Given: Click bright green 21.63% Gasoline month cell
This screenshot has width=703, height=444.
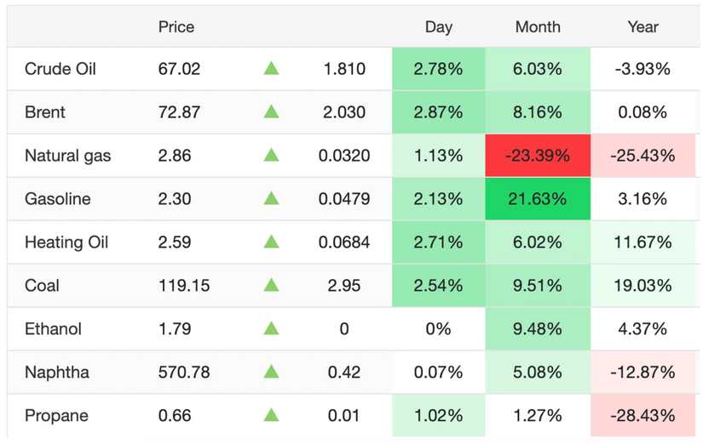Looking at the screenshot, I should pyautogui.click(x=538, y=199).
